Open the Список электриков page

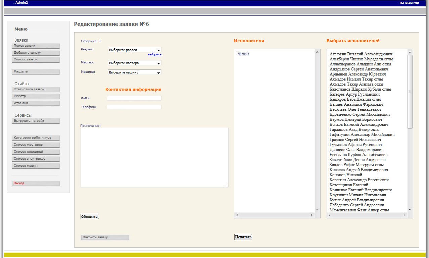(36, 158)
